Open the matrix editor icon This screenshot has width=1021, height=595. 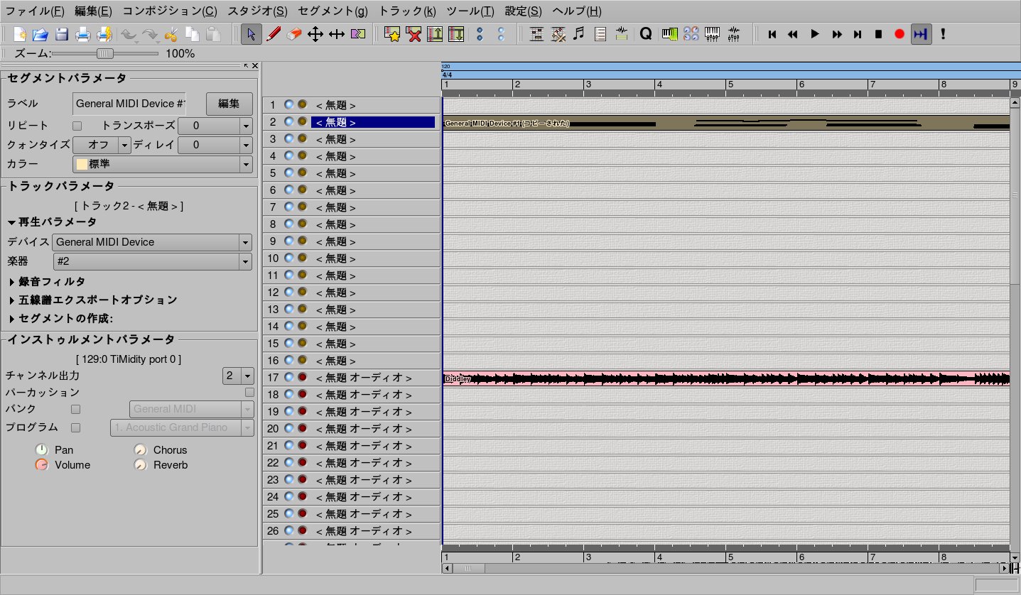536,33
